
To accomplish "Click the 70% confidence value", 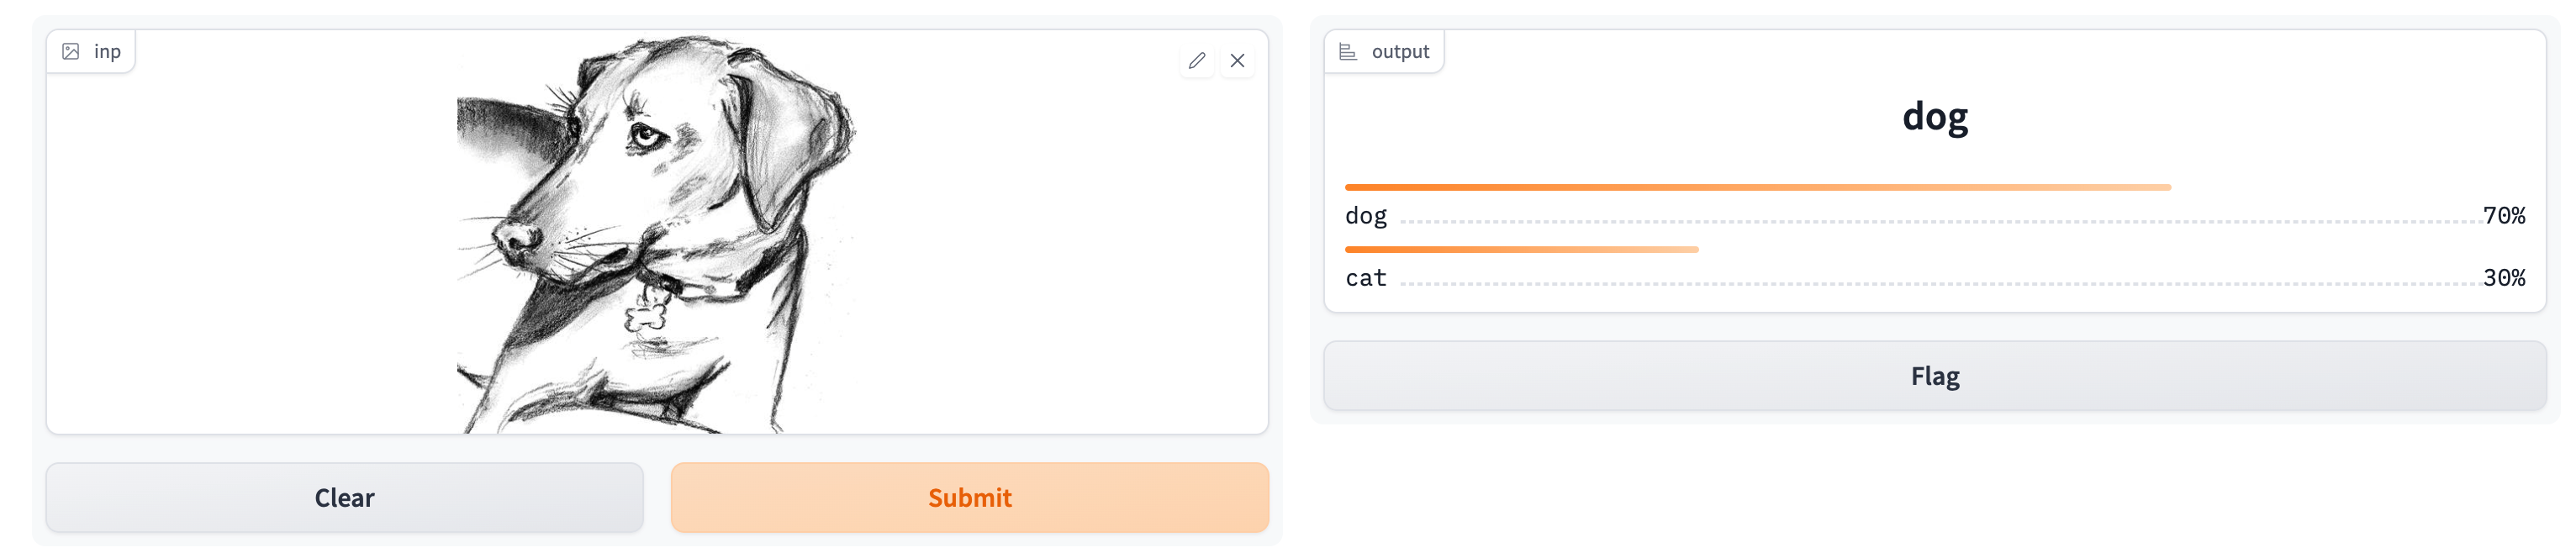I will pos(2504,216).
